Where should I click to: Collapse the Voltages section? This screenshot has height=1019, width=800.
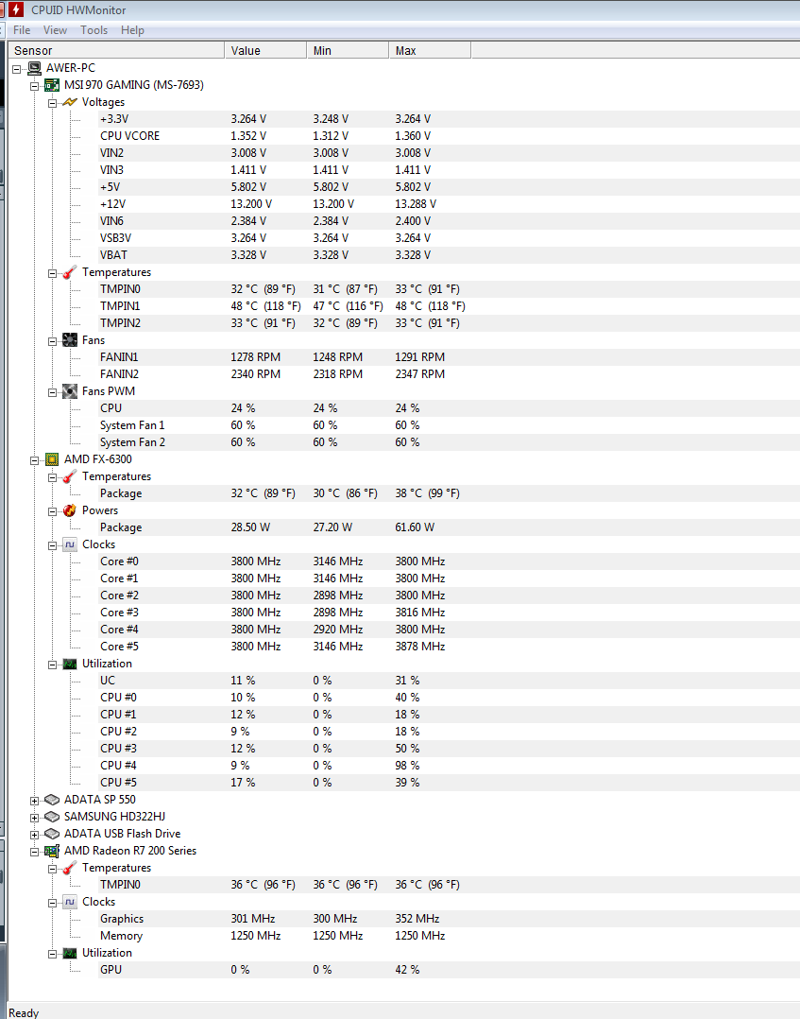click(53, 103)
